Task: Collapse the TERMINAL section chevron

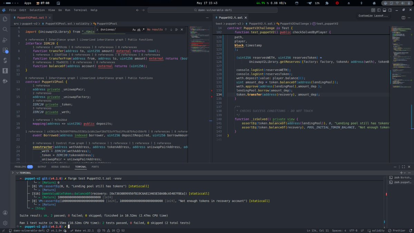Action: [x=17, y=173]
